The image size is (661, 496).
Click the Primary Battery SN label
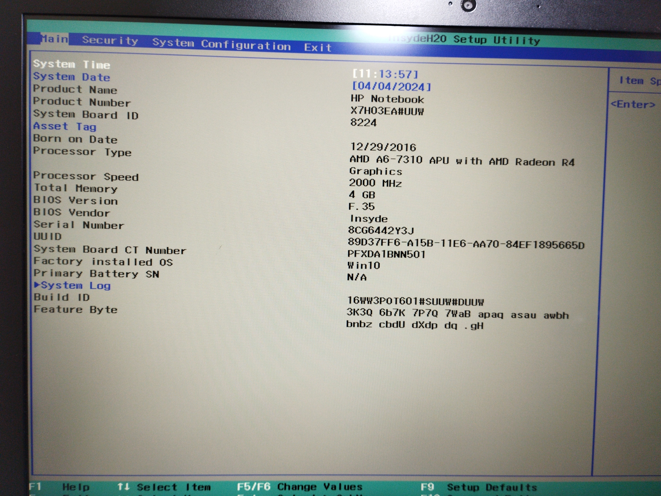[x=96, y=273]
